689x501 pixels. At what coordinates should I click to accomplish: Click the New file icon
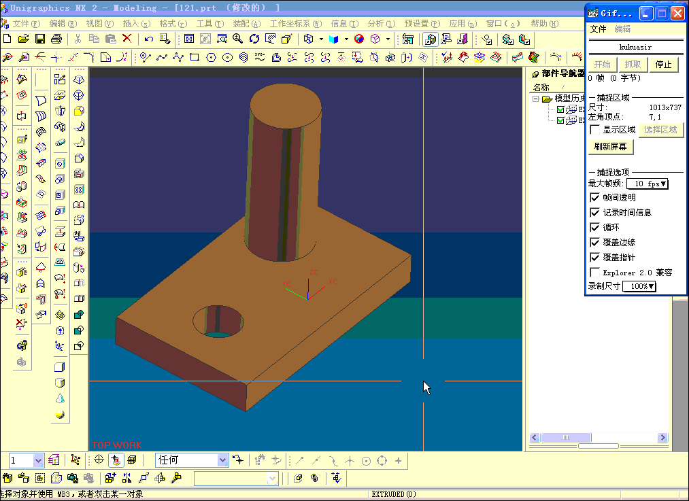pyautogui.click(x=7, y=39)
